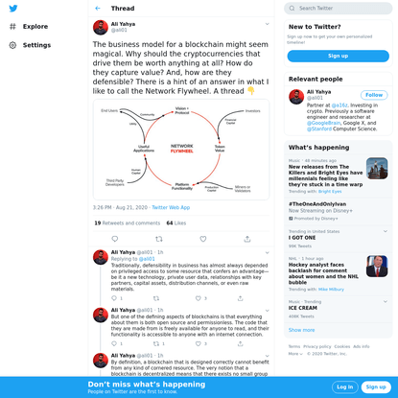Open the Network Flywheel diagram image
398x398 pixels.
tap(181, 150)
